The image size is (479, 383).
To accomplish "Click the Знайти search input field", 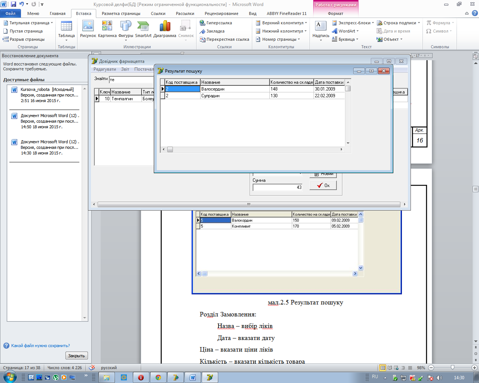I will (x=131, y=79).
